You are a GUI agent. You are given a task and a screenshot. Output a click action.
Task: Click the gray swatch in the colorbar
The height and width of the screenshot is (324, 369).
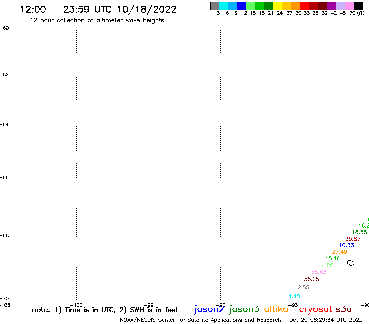[x=215, y=6]
